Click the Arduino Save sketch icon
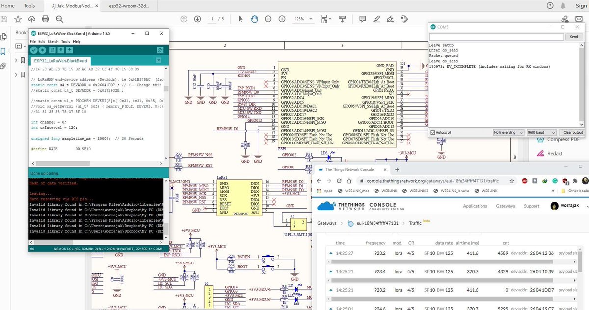Screen dimensions: 589x310 pyautogui.click(x=70, y=50)
